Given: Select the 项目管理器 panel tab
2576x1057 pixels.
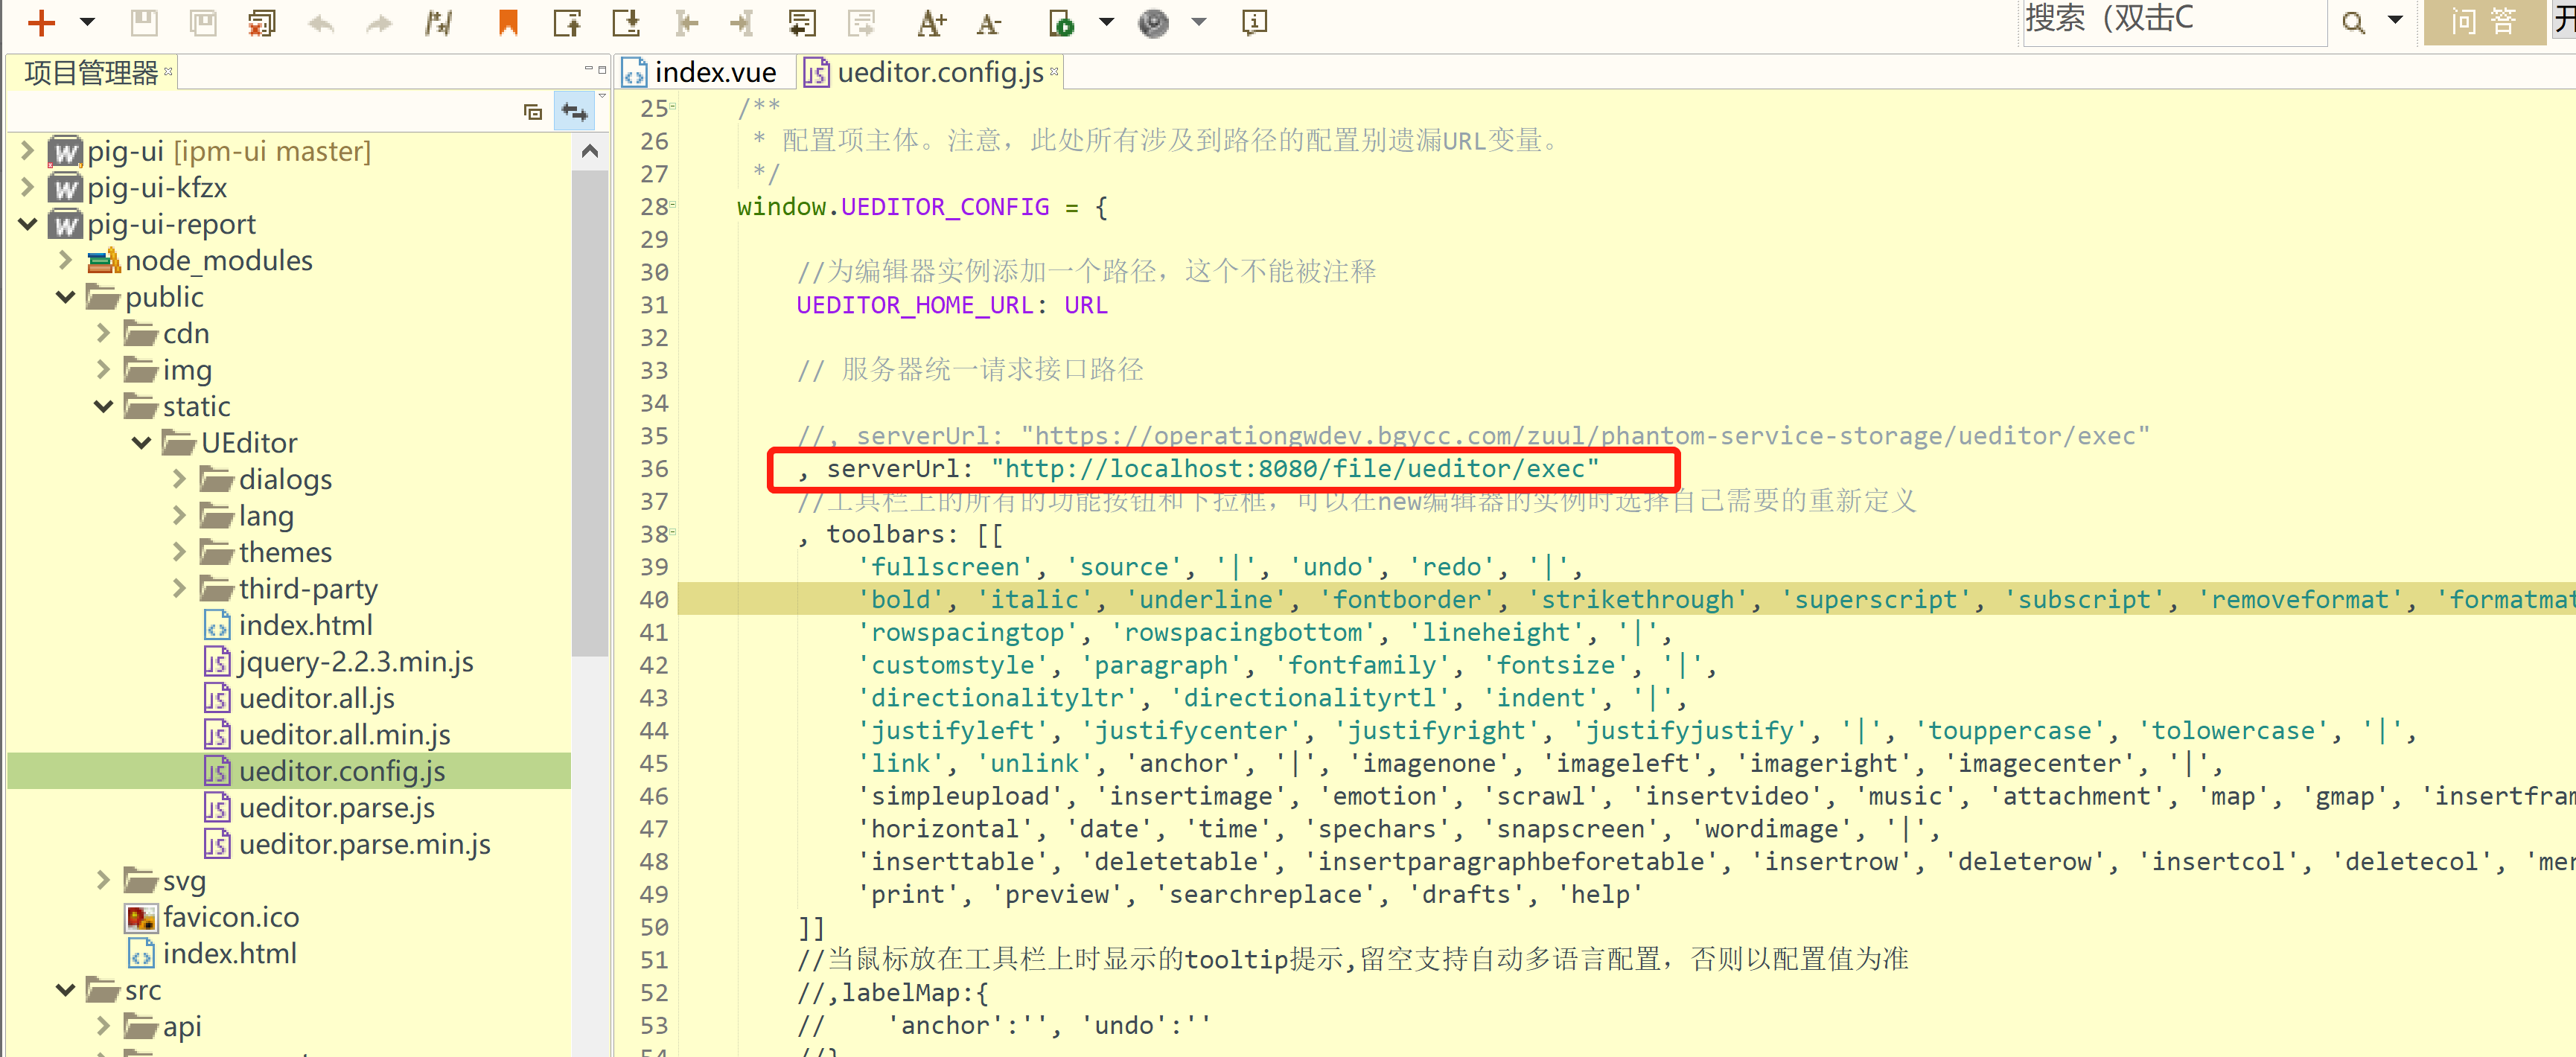Looking at the screenshot, I should (x=90, y=72).
